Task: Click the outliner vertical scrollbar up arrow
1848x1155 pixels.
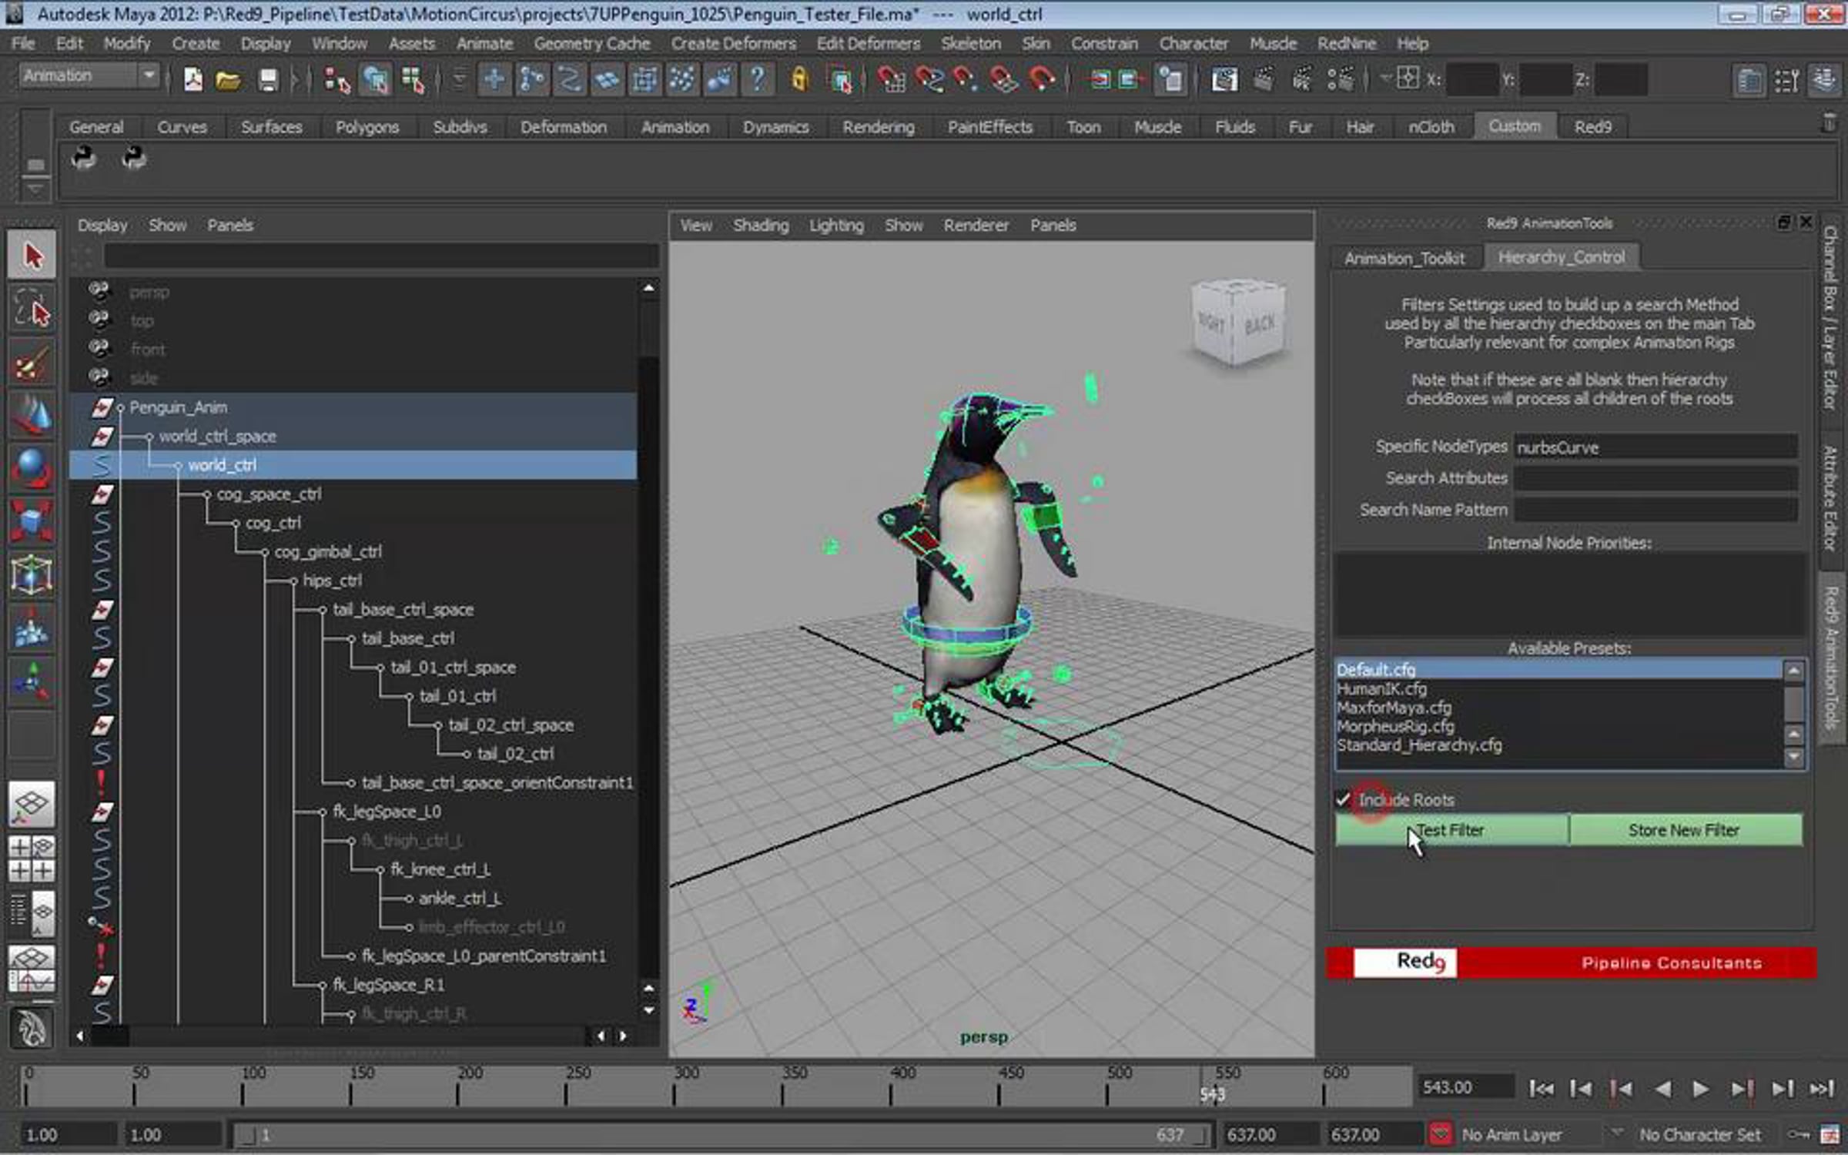Action: click(649, 288)
